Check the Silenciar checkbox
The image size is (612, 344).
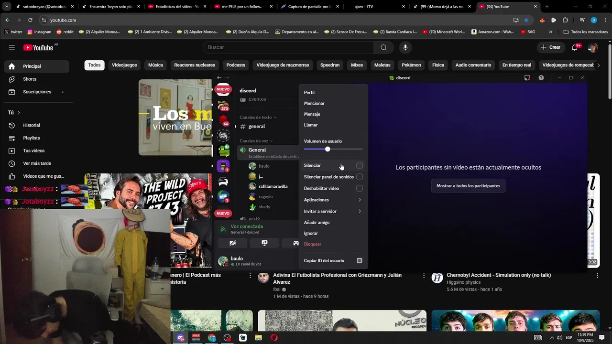pos(360,165)
